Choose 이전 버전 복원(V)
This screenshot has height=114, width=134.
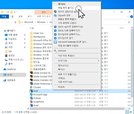click(77, 56)
